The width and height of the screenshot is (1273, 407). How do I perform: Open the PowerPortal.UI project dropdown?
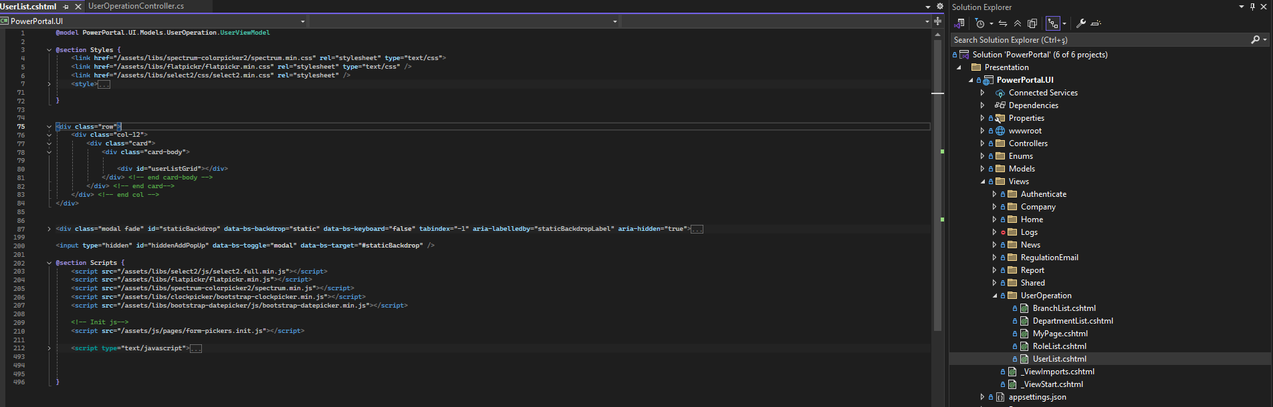point(302,21)
